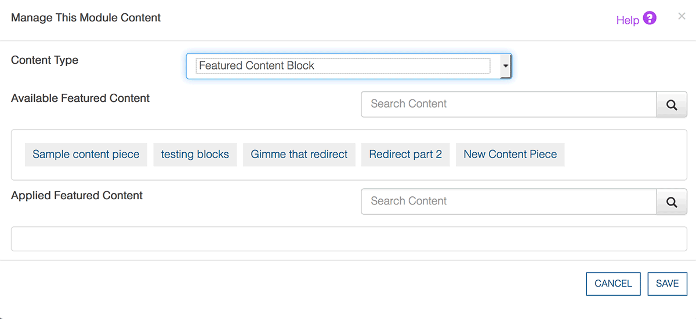Click the CANCEL button
The image size is (696, 319).
pyautogui.click(x=613, y=284)
